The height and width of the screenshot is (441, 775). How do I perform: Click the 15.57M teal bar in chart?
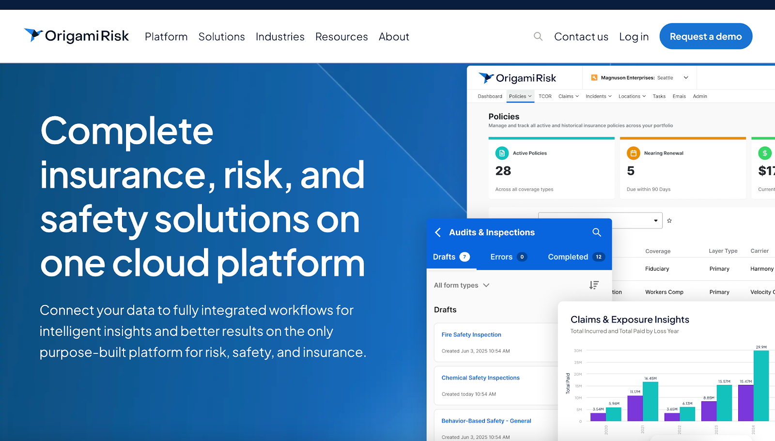(x=724, y=403)
